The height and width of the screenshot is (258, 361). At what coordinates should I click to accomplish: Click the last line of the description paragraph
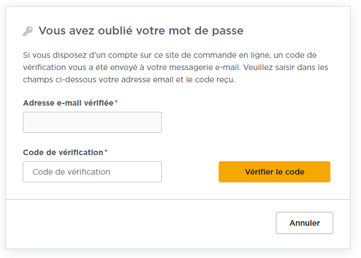(x=129, y=80)
